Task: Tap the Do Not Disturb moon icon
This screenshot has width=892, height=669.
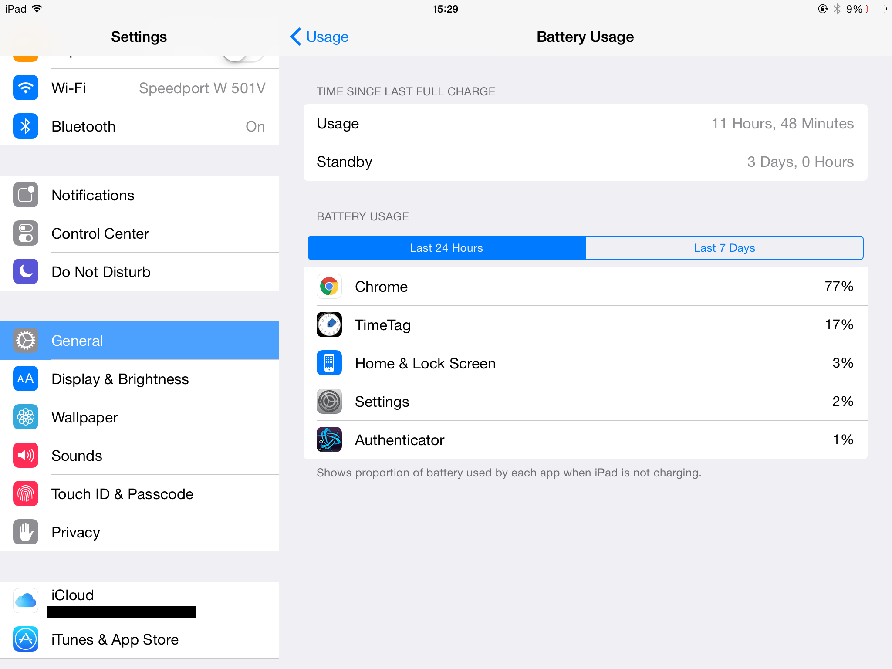Action: 26,272
